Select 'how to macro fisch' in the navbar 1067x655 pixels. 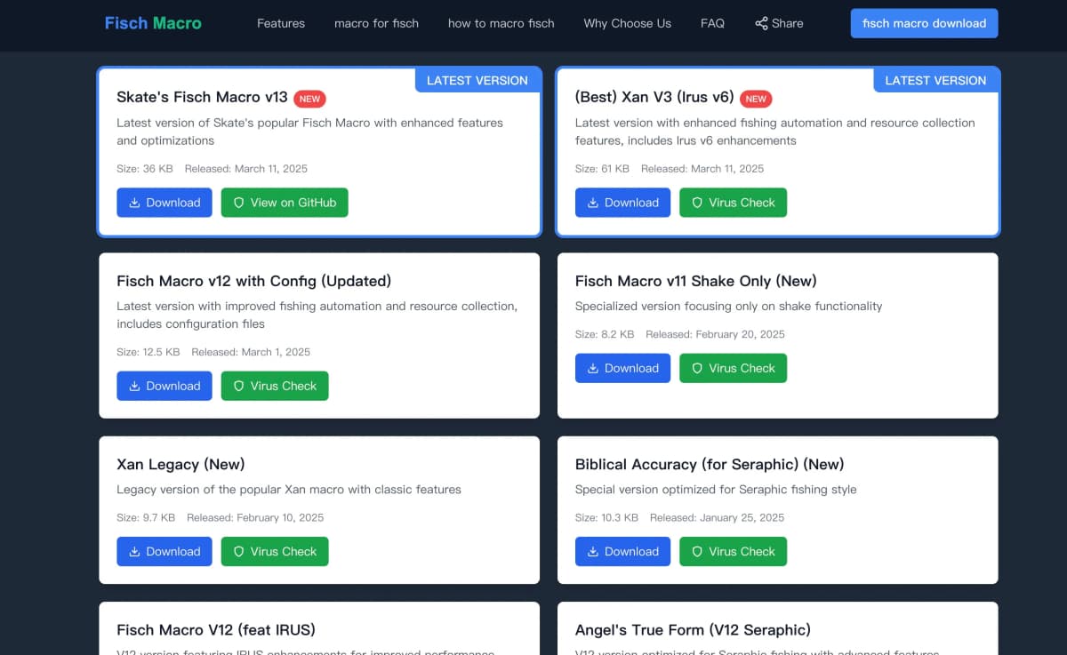[501, 23]
